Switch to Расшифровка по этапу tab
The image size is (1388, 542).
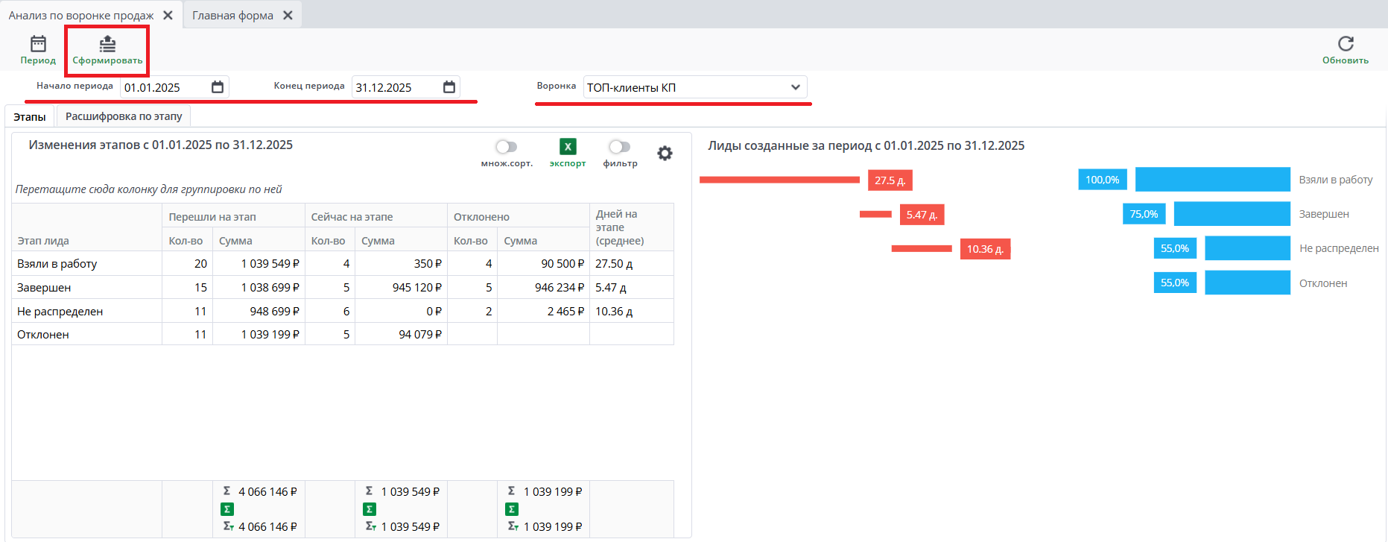point(124,116)
